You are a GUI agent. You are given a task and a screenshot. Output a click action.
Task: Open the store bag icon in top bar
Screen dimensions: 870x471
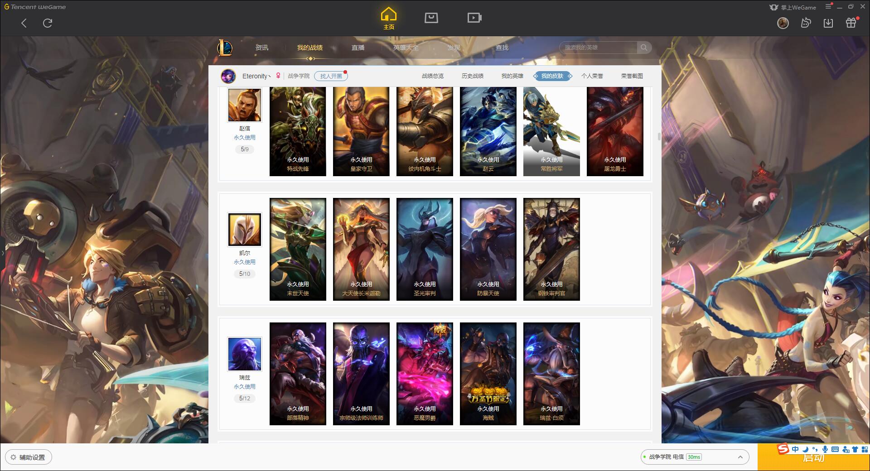pos(431,18)
